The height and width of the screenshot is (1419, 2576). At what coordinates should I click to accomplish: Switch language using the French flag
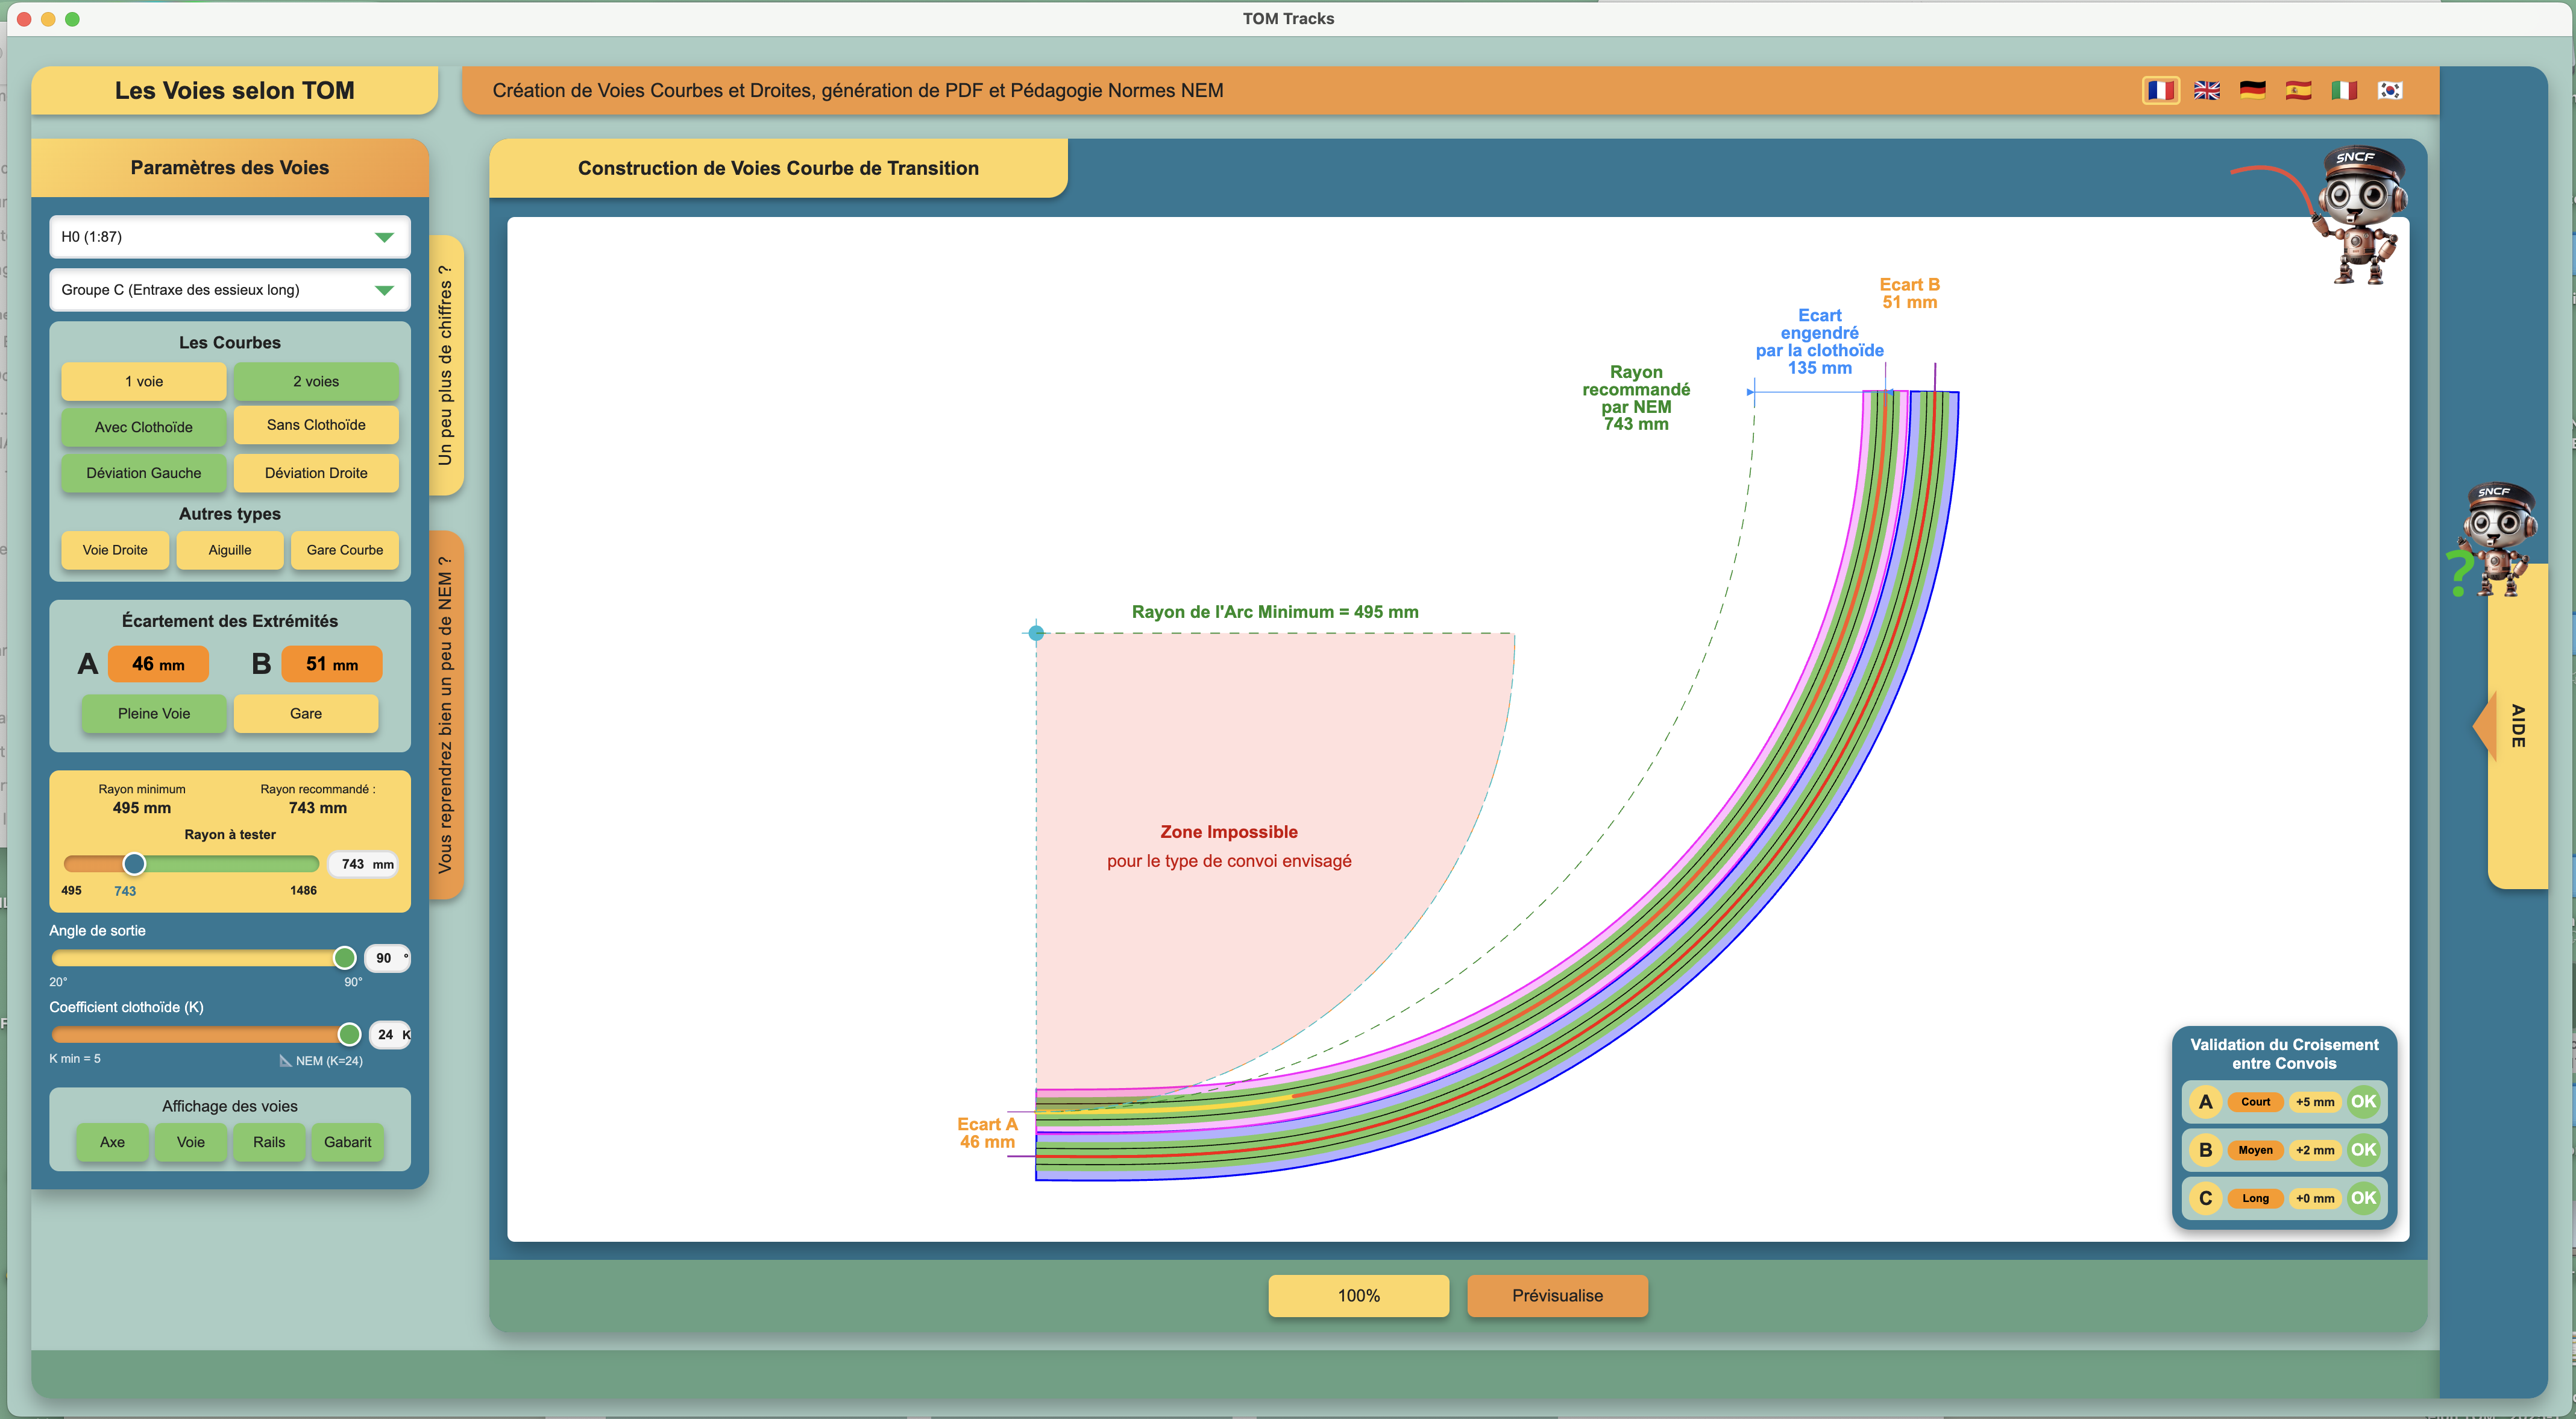(2160, 91)
